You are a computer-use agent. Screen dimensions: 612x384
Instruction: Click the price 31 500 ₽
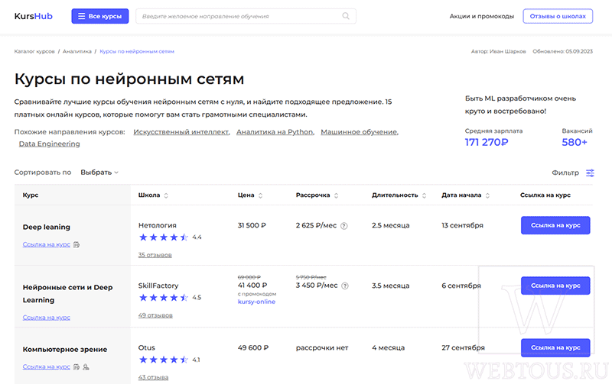pyautogui.click(x=252, y=225)
